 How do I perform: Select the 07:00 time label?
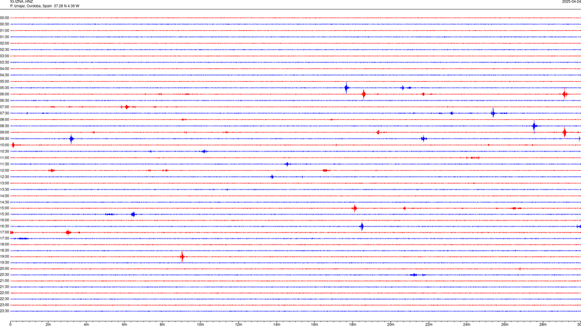4,107
